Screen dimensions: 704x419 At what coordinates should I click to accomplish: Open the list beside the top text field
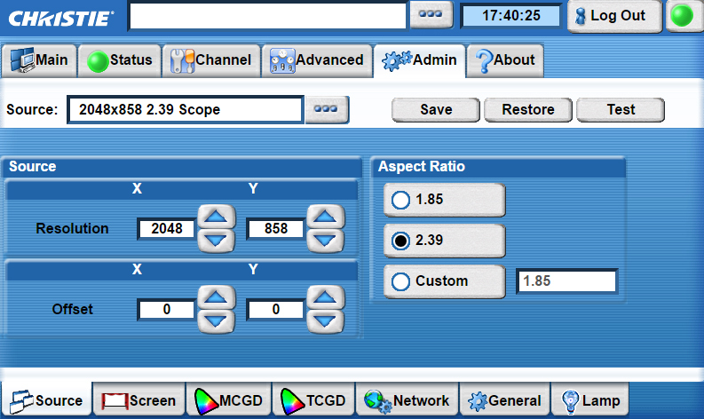click(x=431, y=16)
